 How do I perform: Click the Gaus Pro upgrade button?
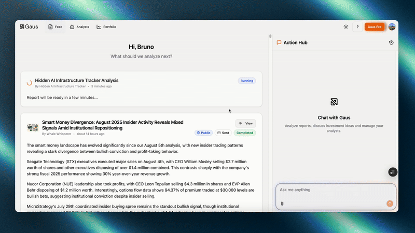[374, 27]
